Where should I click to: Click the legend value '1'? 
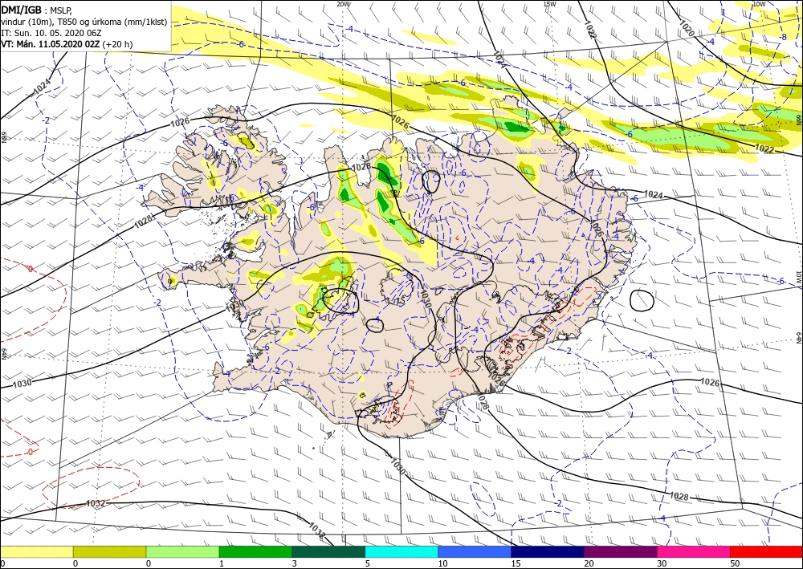(x=222, y=563)
